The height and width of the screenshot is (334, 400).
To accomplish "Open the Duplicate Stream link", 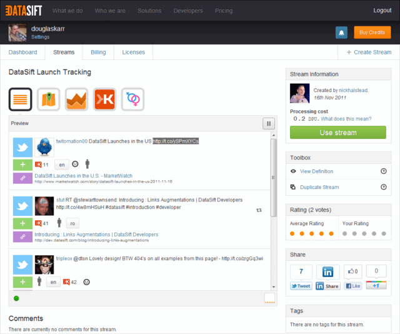I will coord(319,187).
